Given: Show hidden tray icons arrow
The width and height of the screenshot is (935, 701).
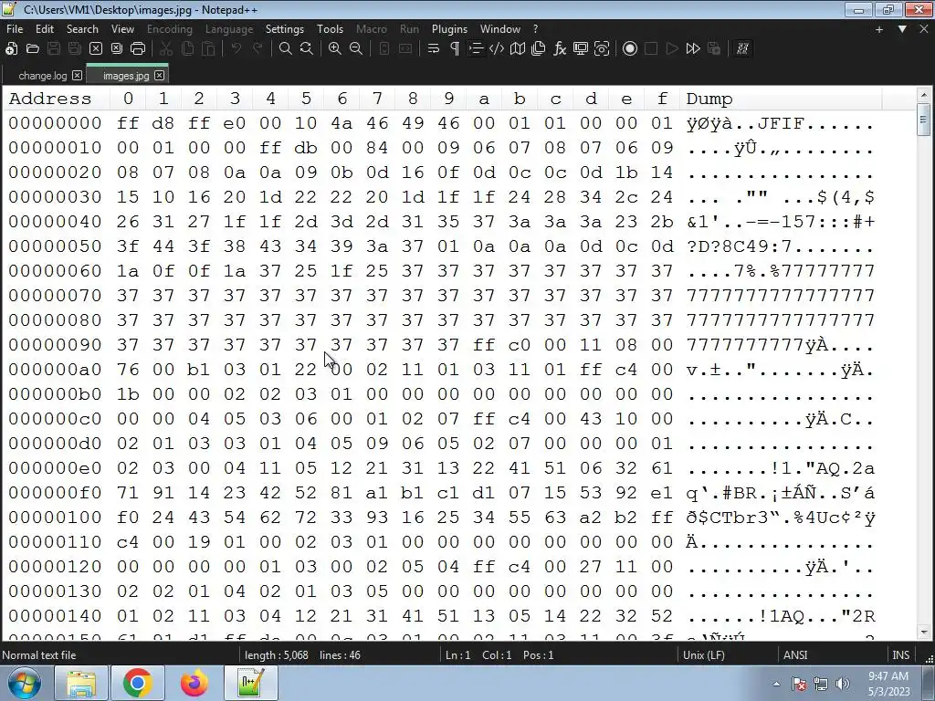Looking at the screenshot, I should point(776,685).
